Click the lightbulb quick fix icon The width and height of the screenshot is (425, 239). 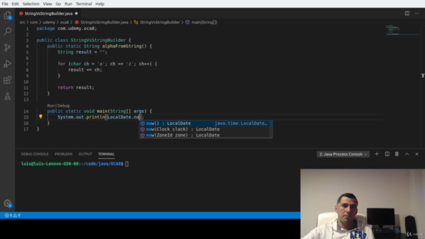tap(41, 117)
